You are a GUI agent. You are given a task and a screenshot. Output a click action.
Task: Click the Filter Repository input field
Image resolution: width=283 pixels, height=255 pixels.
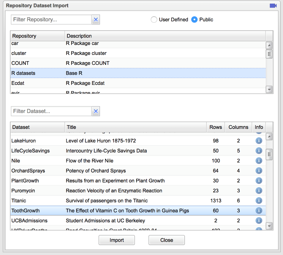click(x=51, y=20)
